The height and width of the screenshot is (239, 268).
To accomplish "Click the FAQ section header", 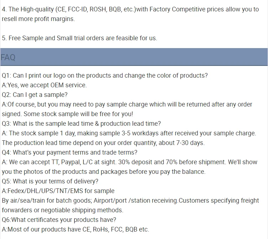I will [134, 57].
